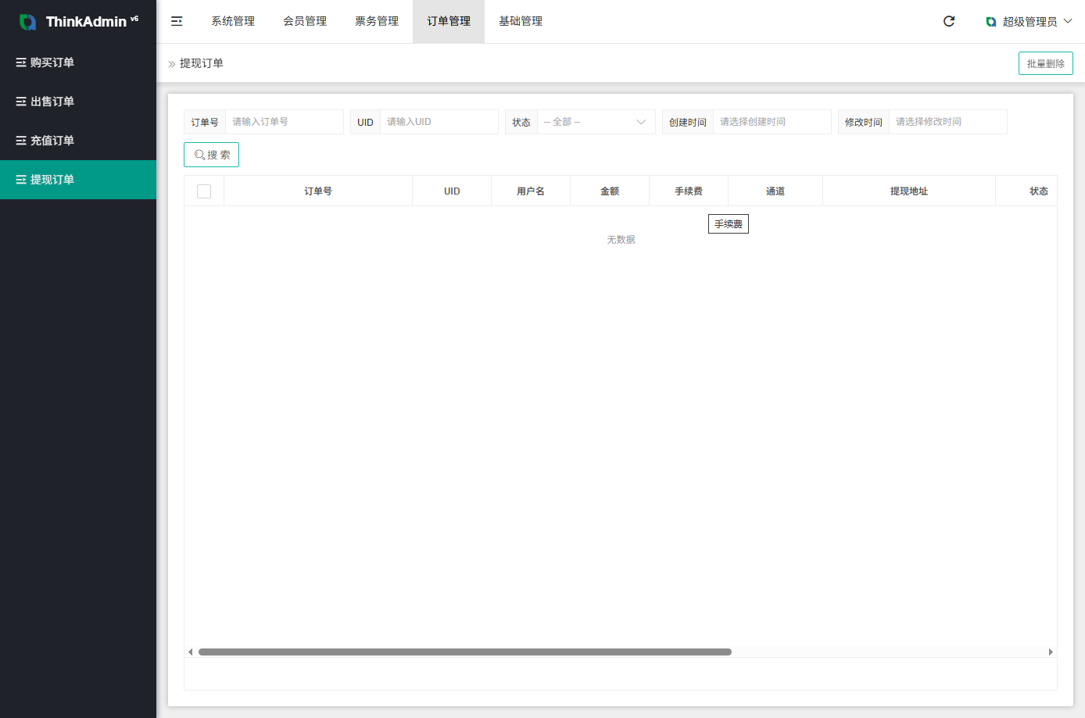Click the 提现订单 breadcrumb title
The image size is (1085, 718).
pos(202,63)
